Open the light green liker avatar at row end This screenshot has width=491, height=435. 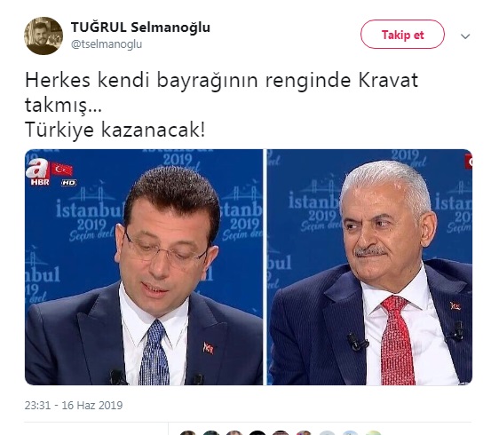click(373, 433)
